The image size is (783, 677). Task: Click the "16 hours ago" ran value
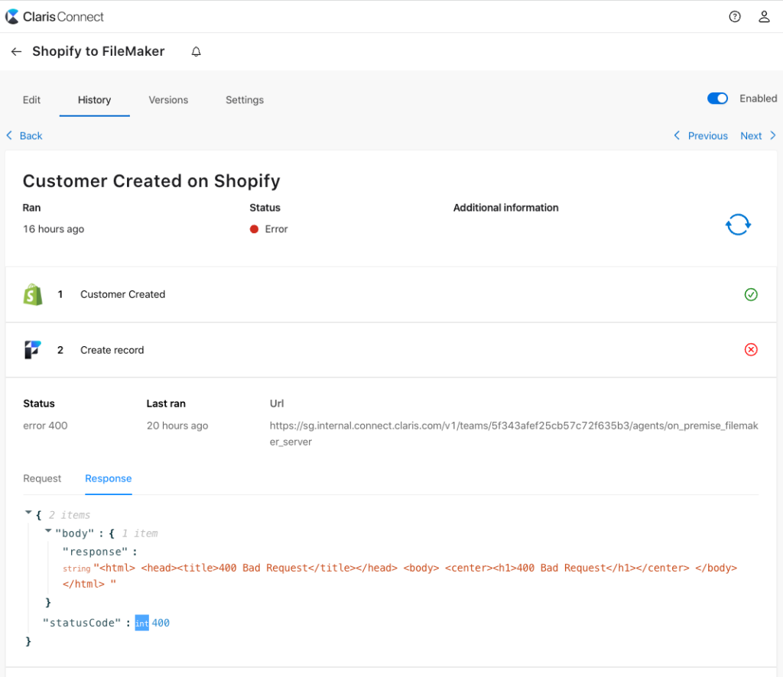click(x=54, y=229)
